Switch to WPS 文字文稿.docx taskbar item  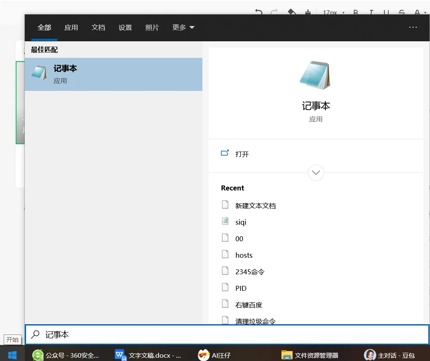click(148, 355)
